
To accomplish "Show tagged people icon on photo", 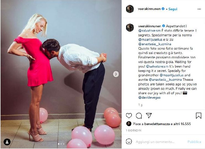I will pyautogui.click(x=7, y=142).
